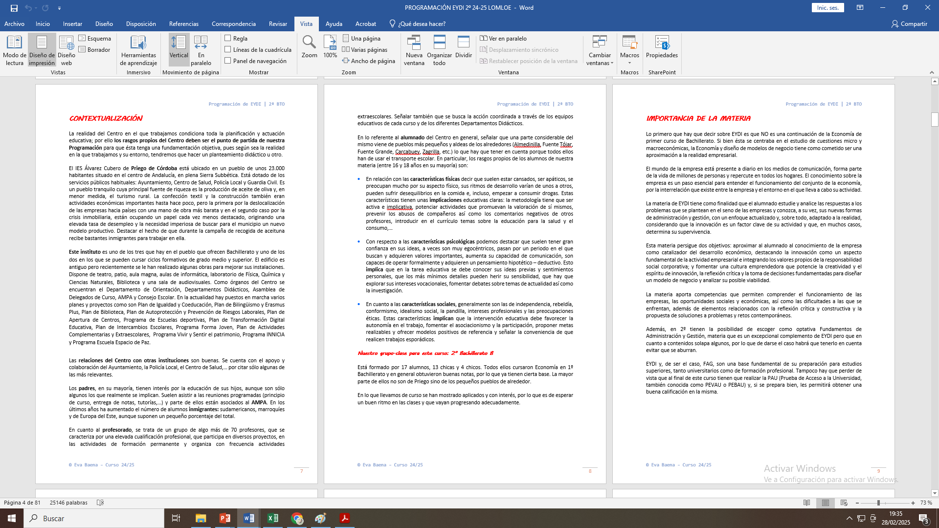The image size is (939, 528).
Task: Open Nueva ventana
Action: pyautogui.click(x=414, y=50)
